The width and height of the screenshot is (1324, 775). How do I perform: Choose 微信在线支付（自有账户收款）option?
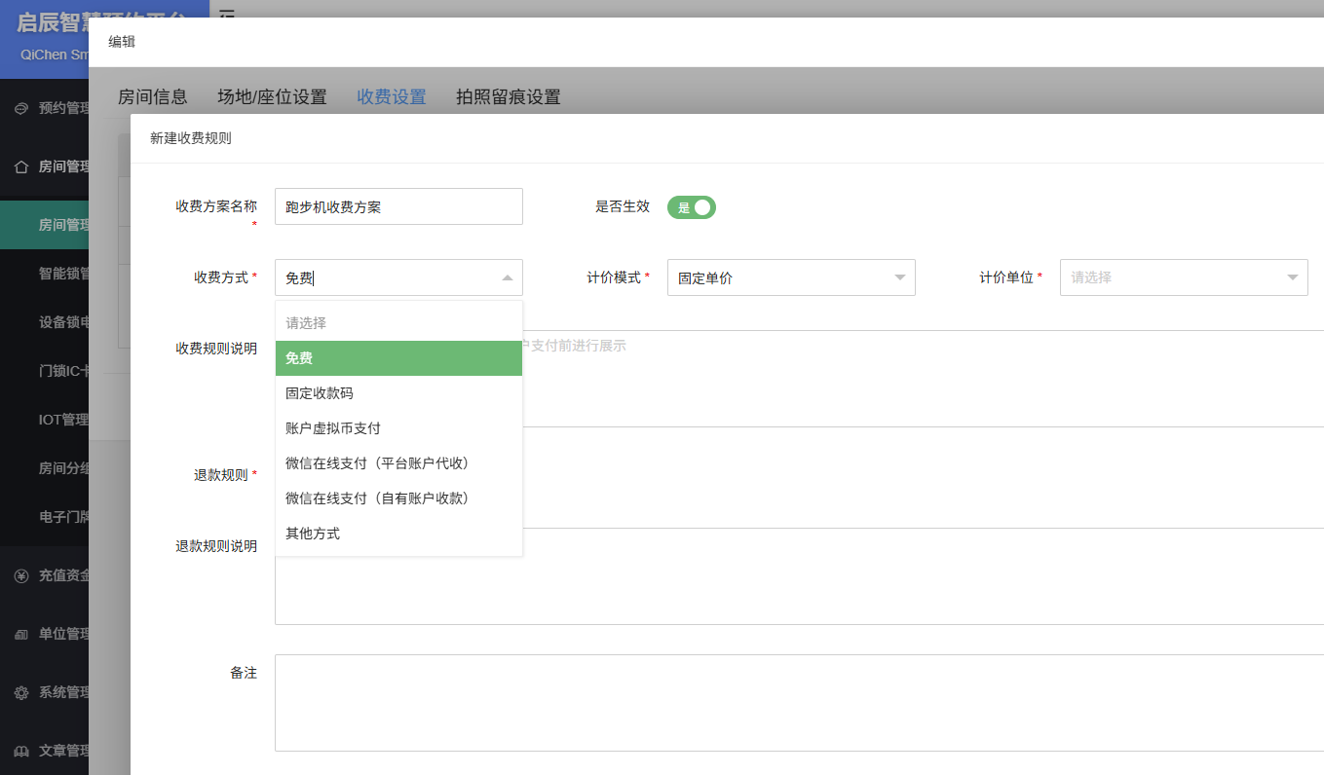[377, 498]
